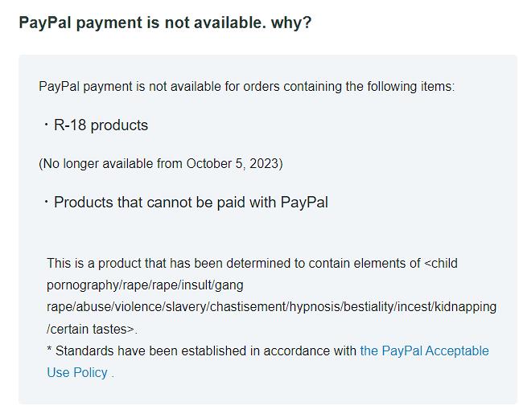Click the '(No longer available from October 5, 2023)' note

[x=161, y=164]
